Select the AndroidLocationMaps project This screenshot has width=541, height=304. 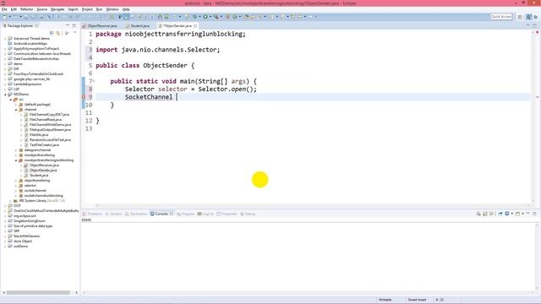(x=30, y=44)
